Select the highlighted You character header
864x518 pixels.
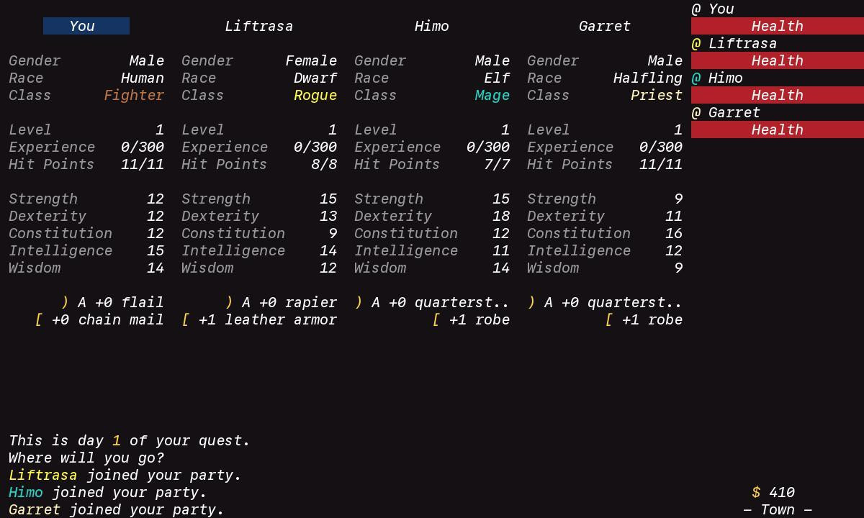click(86, 27)
